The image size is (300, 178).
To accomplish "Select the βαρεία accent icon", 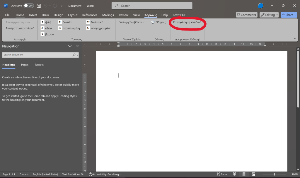I will click(x=42, y=34).
